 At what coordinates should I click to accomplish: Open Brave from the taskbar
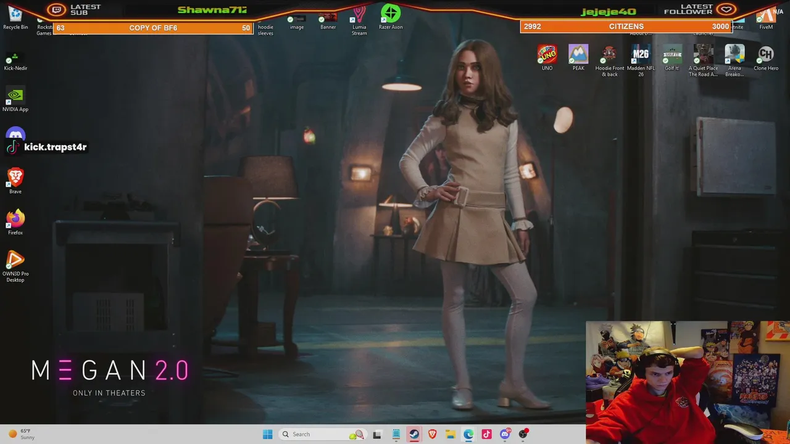(432, 434)
